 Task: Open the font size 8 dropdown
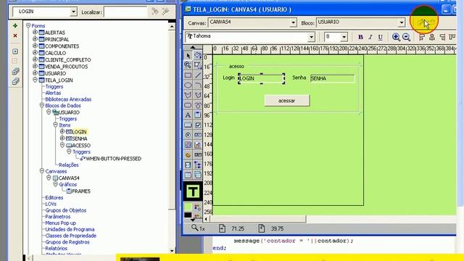click(x=344, y=37)
